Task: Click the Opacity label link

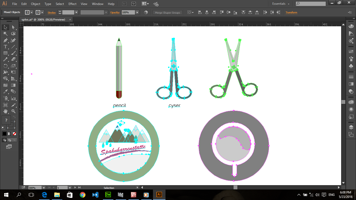Action: tap(115, 12)
